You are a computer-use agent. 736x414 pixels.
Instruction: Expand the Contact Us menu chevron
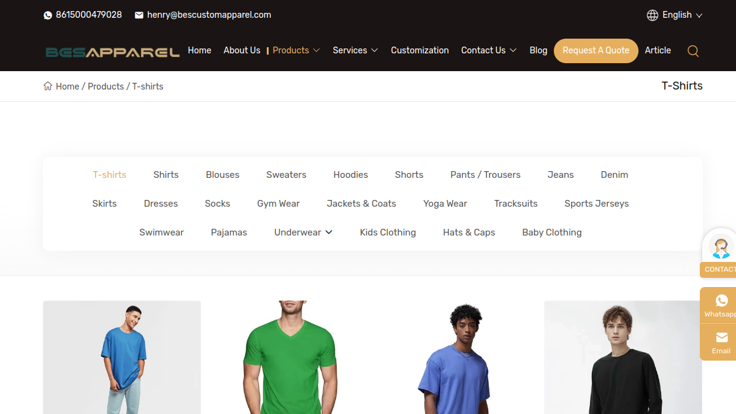tap(513, 50)
